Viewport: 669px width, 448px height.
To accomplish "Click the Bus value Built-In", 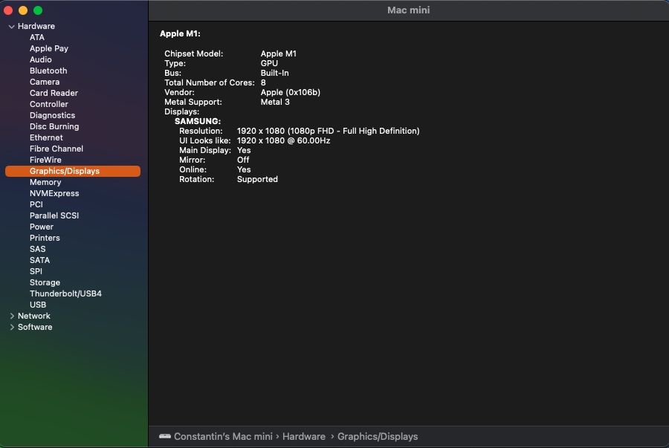I will 275,73.
